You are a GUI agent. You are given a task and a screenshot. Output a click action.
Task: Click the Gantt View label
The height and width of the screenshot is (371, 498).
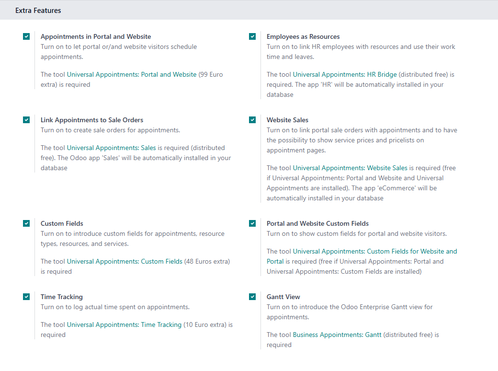283,297
